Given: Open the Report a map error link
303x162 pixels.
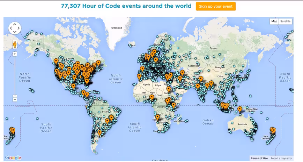Looking at the screenshot, I should 281,158.
